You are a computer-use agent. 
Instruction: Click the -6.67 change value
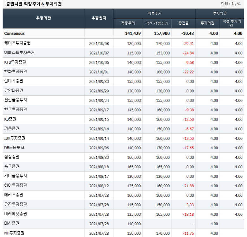189,129
